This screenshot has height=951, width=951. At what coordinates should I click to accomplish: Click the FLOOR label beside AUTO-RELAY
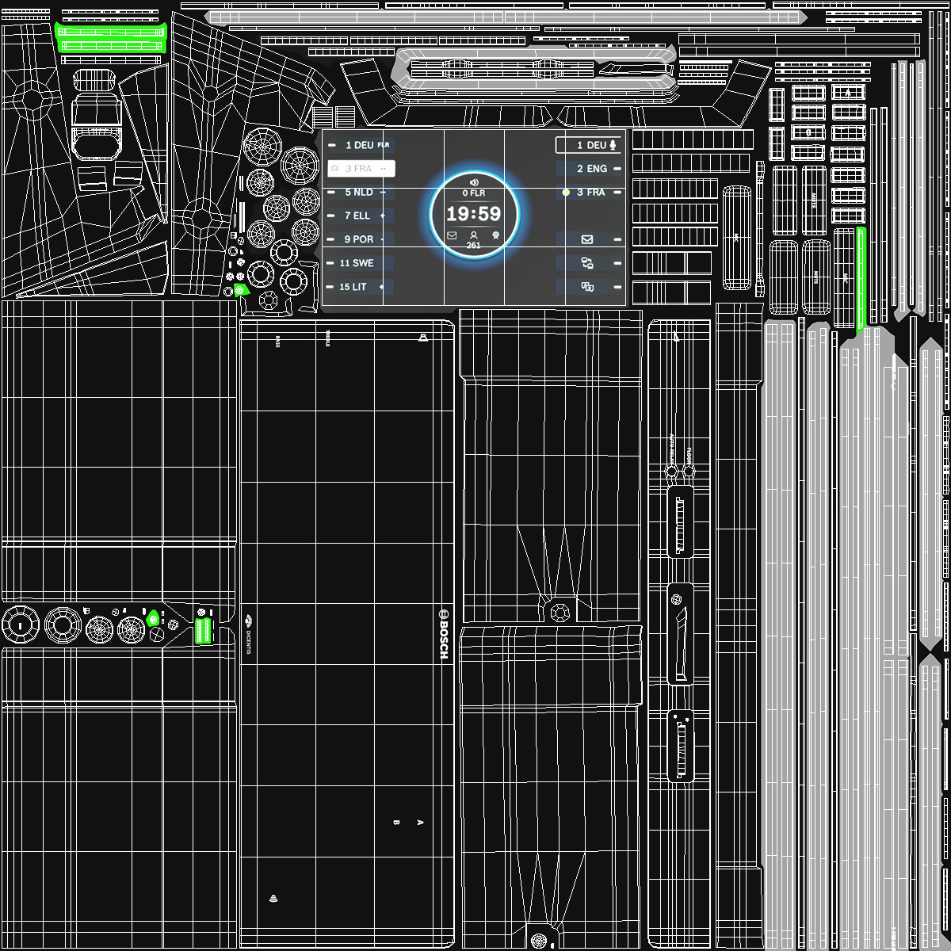(x=689, y=456)
